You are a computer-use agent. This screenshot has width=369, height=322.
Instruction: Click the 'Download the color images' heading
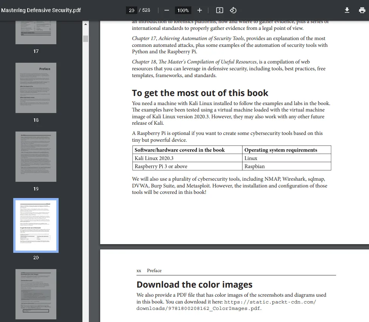coord(194,285)
